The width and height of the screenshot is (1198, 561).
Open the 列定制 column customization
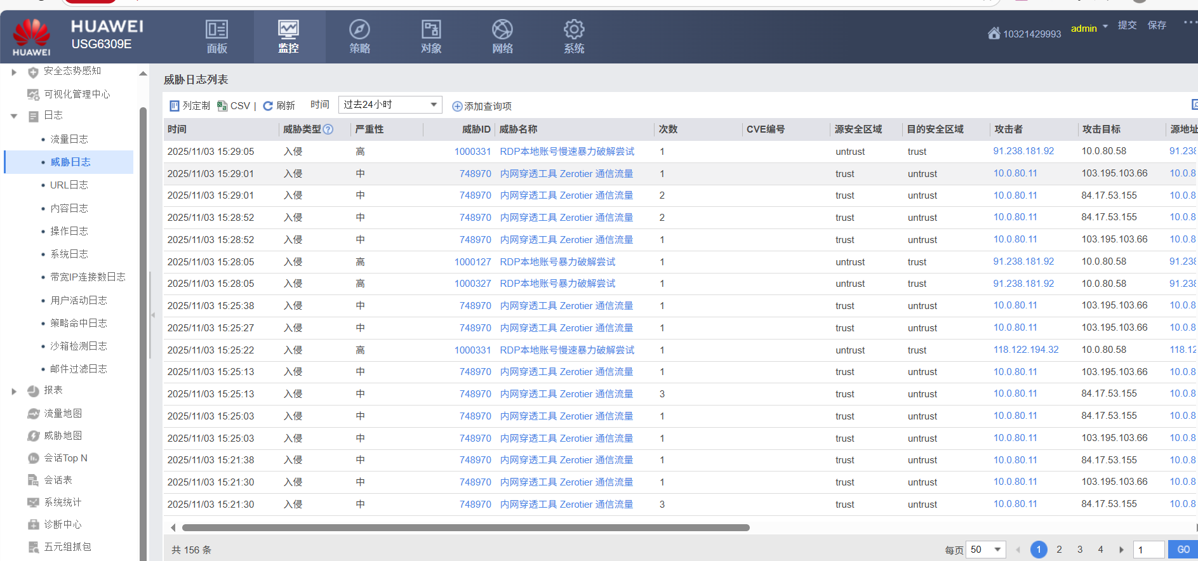pyautogui.click(x=189, y=106)
